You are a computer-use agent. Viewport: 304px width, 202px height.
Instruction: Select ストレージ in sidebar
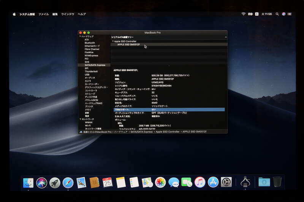[90, 94]
